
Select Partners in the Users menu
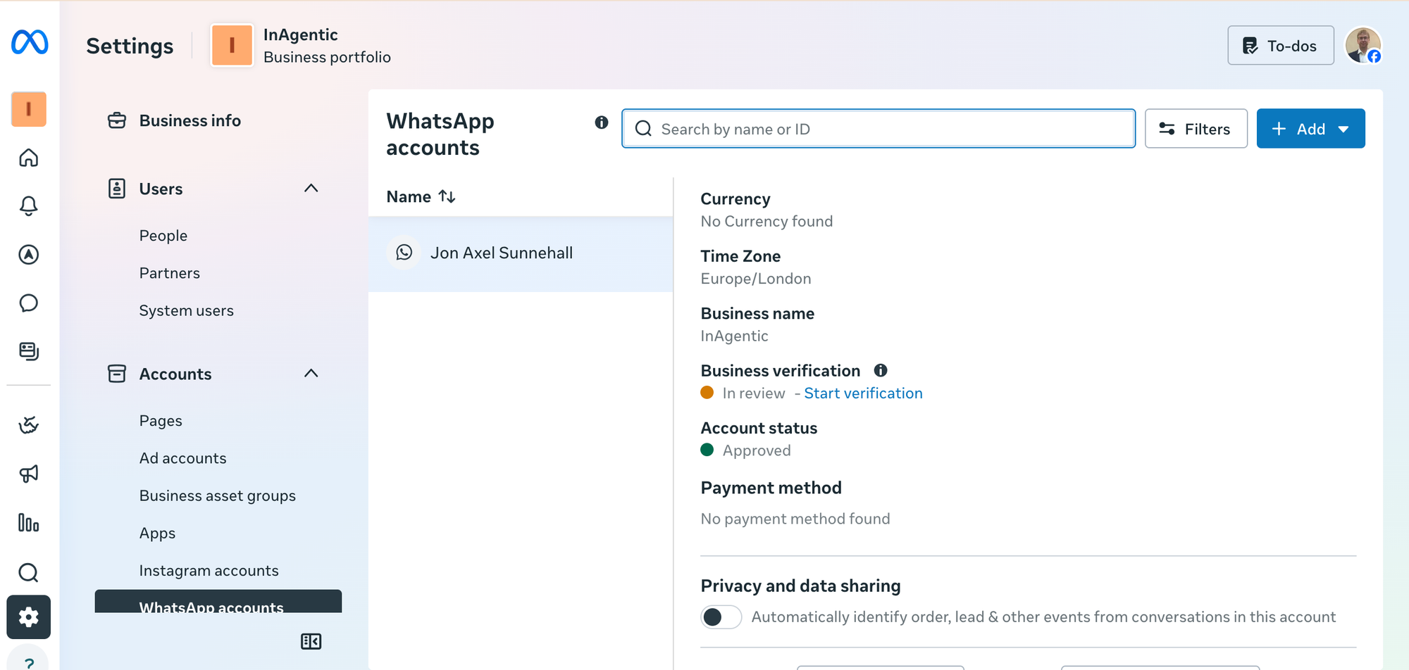[x=170, y=273]
